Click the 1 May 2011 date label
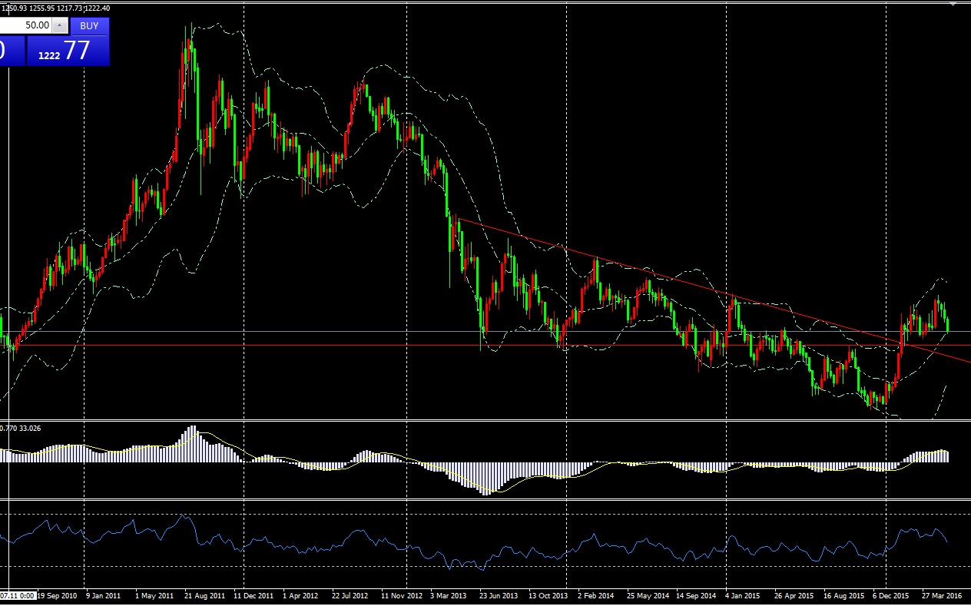Image resolution: width=971 pixels, height=606 pixels. point(154,595)
